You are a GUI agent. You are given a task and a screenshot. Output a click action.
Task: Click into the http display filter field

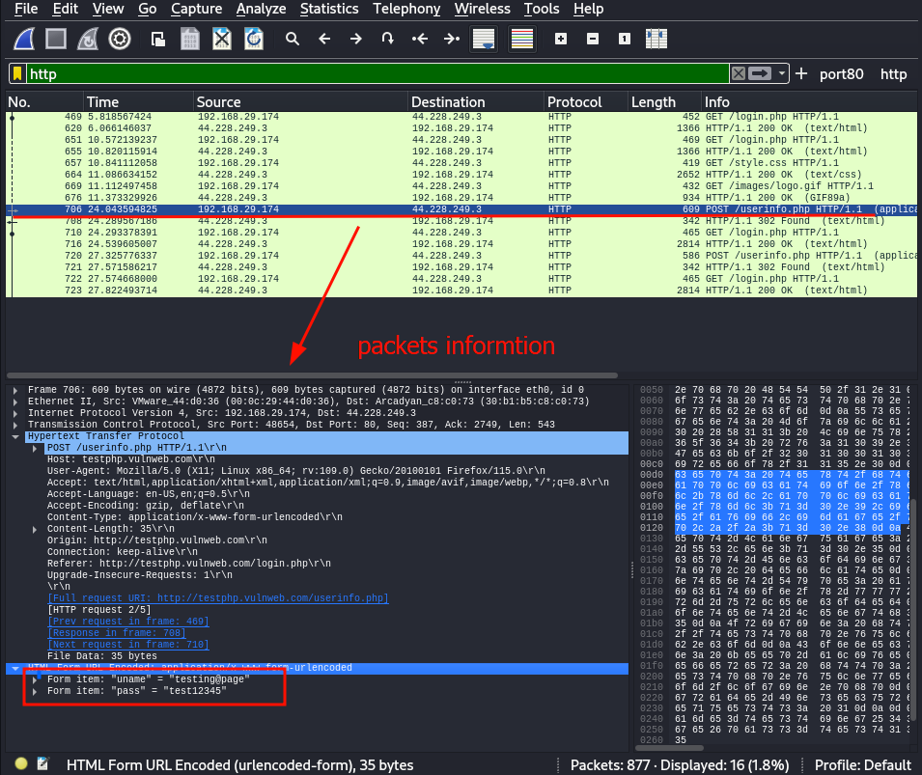377,74
